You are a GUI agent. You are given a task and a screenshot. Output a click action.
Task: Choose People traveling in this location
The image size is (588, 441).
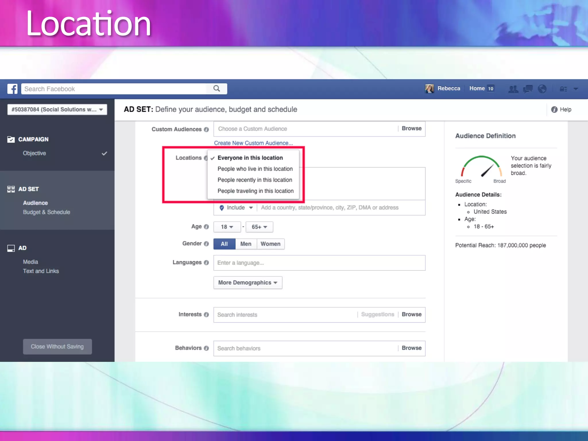[256, 191]
